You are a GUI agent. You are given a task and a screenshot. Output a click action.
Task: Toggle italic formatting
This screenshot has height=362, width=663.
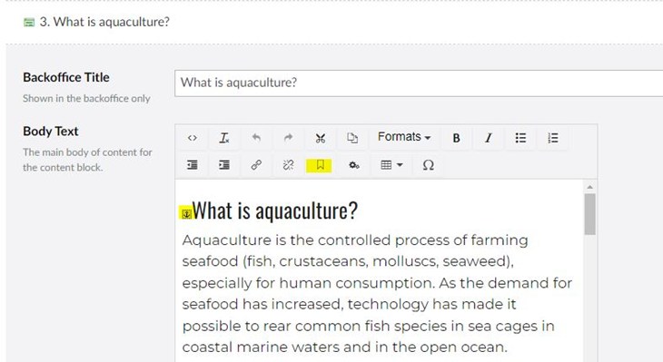click(x=489, y=138)
